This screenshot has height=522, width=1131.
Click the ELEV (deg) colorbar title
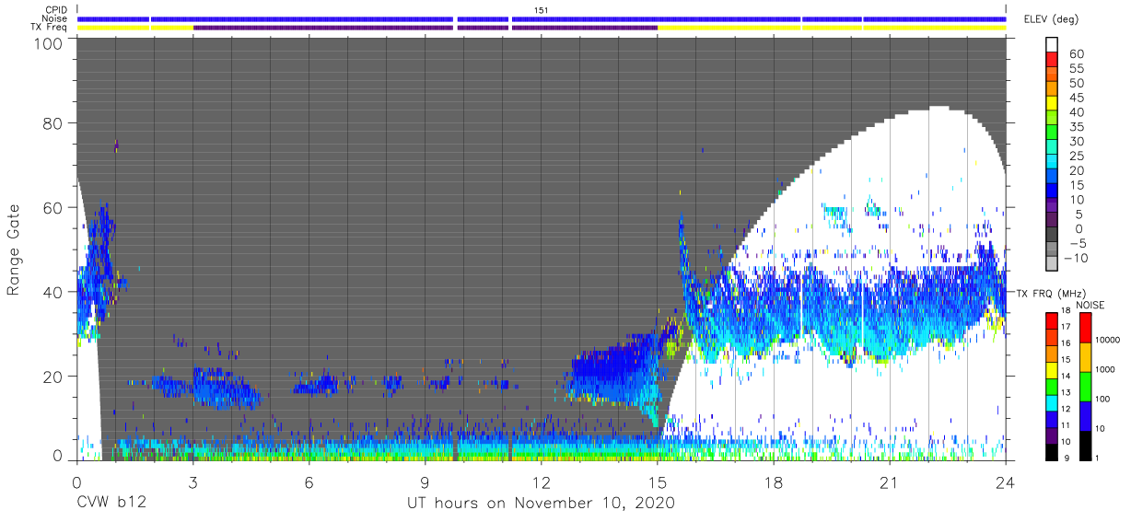[x=1052, y=19]
